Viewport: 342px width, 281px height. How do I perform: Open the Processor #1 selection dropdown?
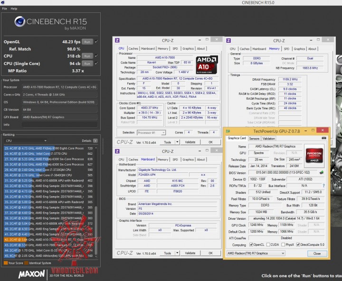pyautogui.click(x=152, y=132)
